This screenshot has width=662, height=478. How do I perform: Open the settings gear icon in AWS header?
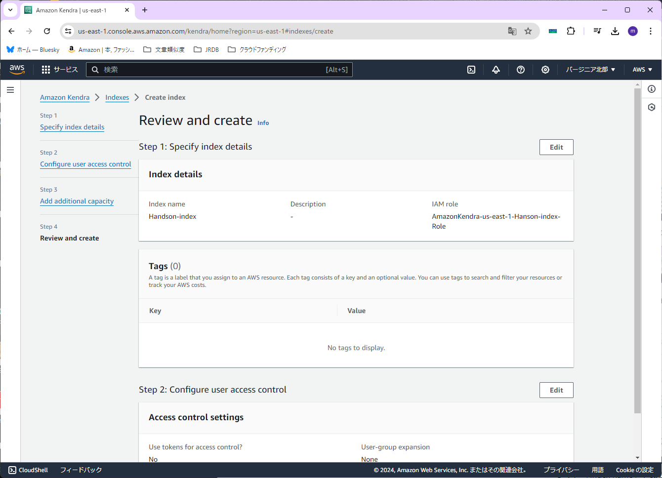click(545, 70)
